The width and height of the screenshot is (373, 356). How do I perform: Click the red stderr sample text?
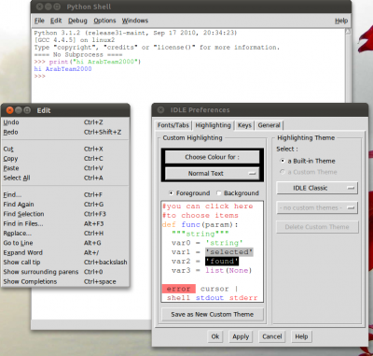[243, 298]
